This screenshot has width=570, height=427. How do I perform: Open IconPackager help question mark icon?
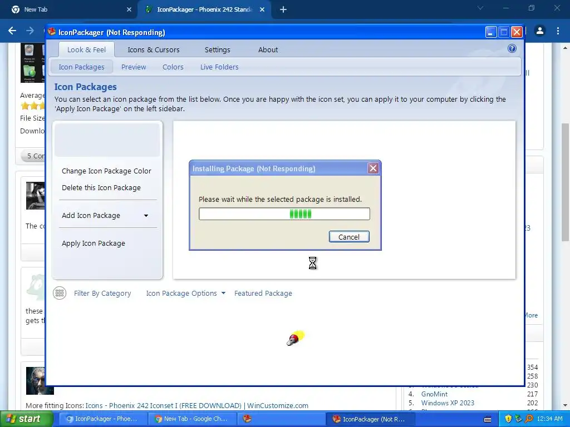coord(512,49)
